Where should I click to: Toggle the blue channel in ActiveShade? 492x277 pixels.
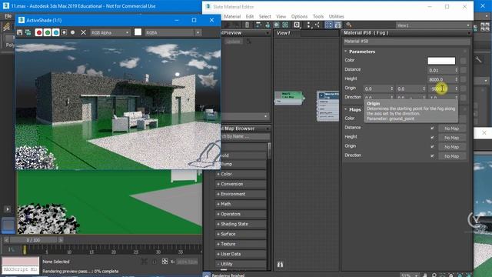pyautogui.click(x=56, y=32)
